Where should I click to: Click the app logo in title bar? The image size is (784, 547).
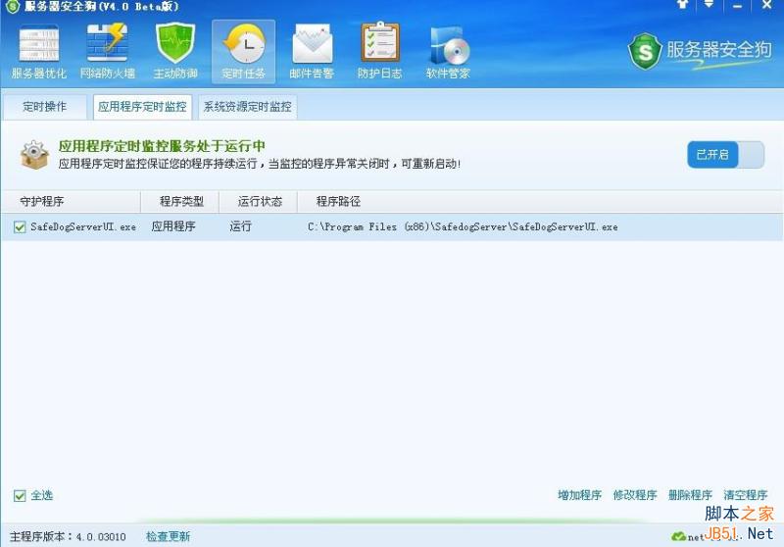12,7
